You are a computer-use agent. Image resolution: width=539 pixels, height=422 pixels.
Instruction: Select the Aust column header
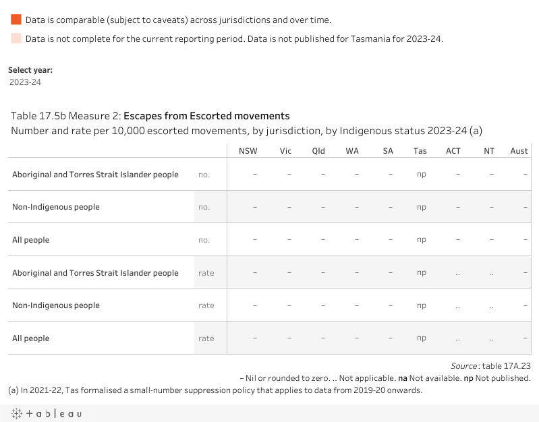519,151
